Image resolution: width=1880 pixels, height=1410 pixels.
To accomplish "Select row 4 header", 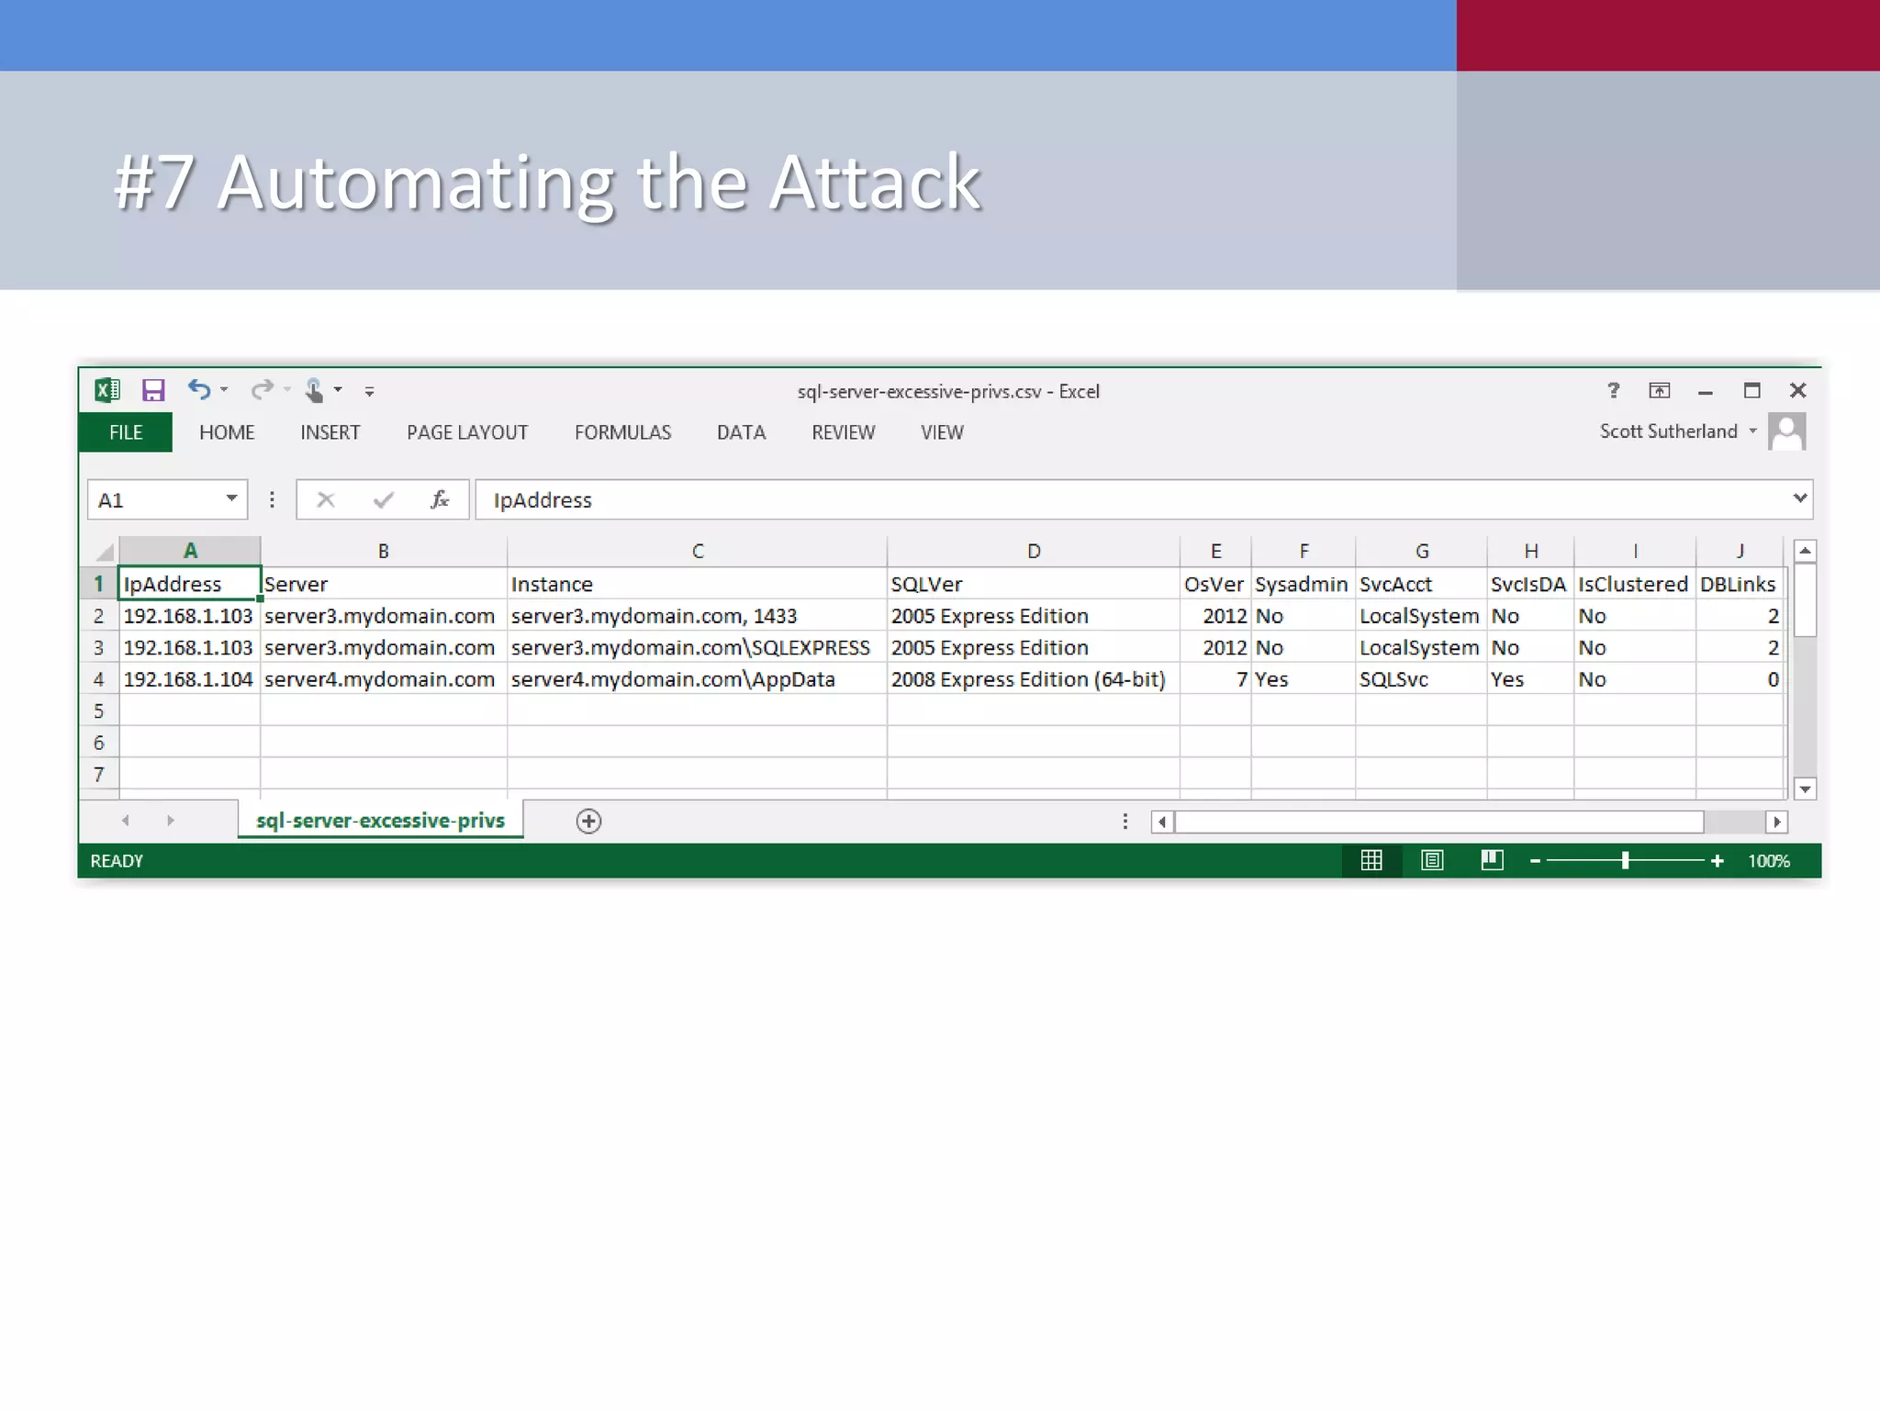I will click(98, 679).
